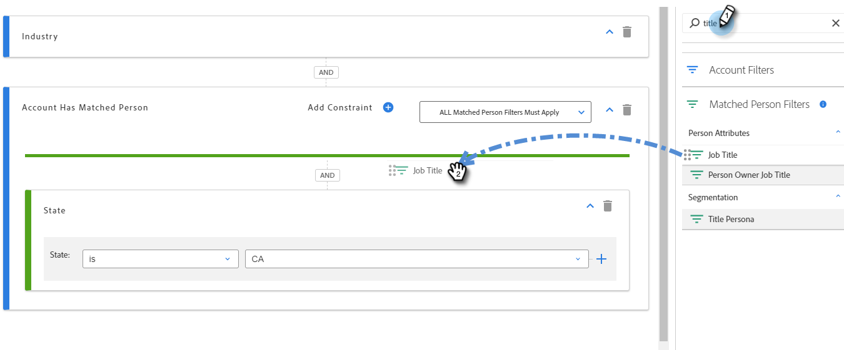
Task: Open the State value CA dropdown
Action: [416, 259]
